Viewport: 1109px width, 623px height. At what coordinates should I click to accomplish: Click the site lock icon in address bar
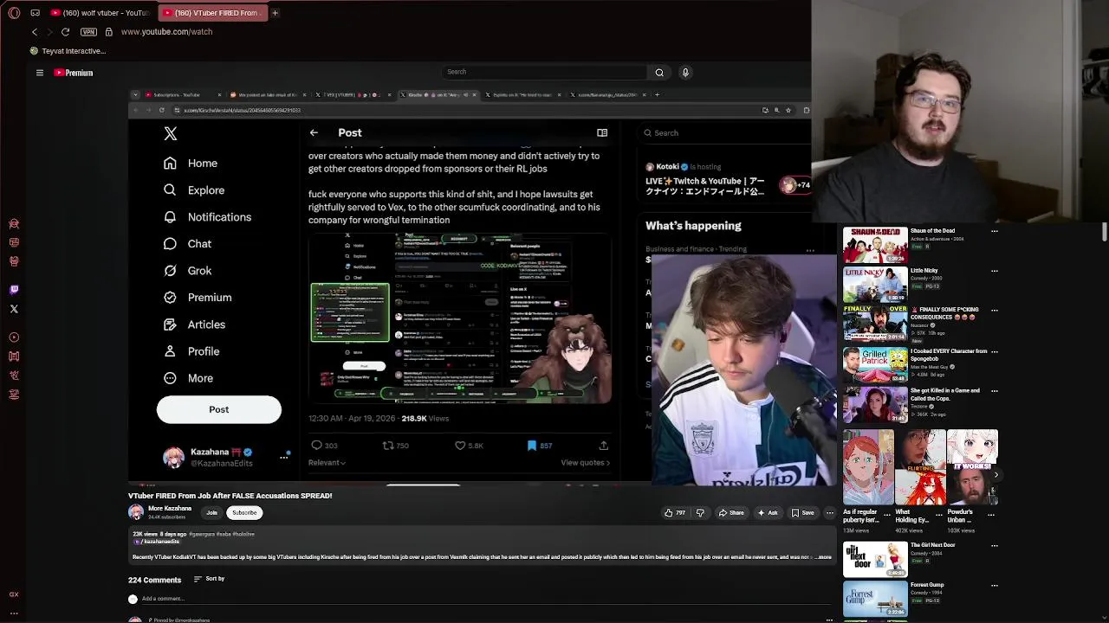[108, 32]
